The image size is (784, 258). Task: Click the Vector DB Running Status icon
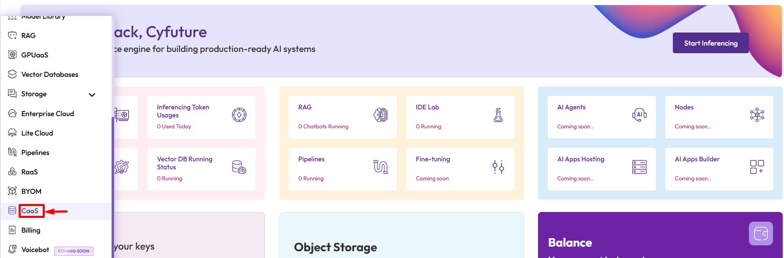coord(239,167)
